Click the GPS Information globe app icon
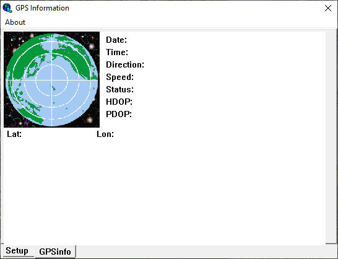 tap(7, 8)
